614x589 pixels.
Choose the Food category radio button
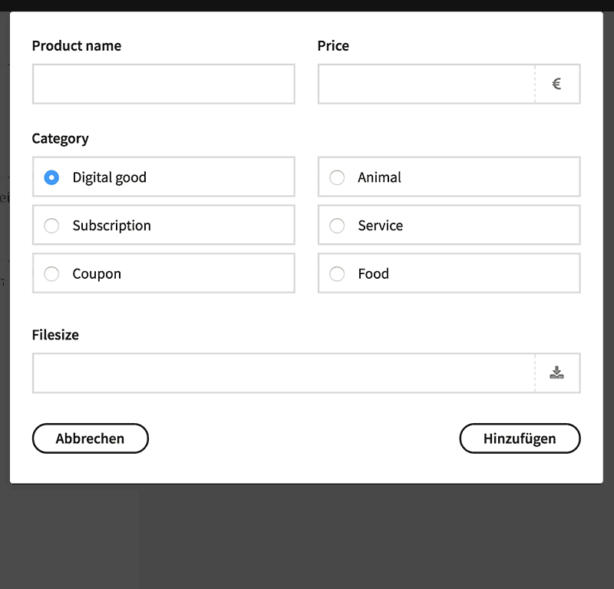337,274
